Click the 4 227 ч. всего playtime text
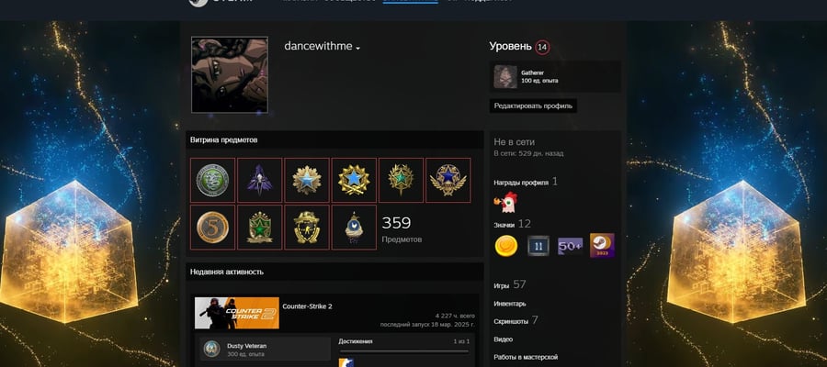Viewport: 827px width, 367px height. pyautogui.click(x=455, y=316)
